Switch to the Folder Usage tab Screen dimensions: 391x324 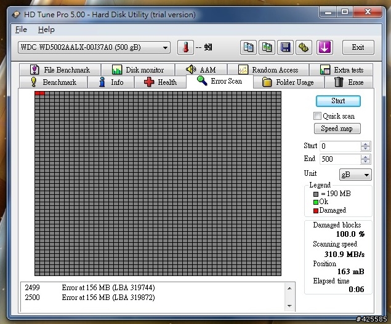289,82
